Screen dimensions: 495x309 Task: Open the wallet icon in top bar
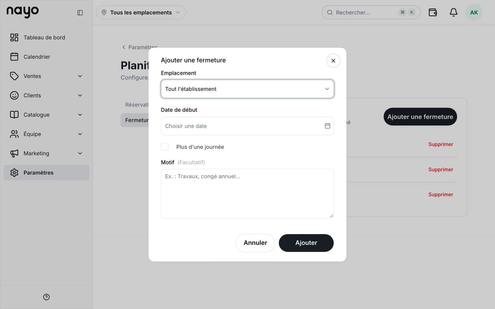coord(433,12)
